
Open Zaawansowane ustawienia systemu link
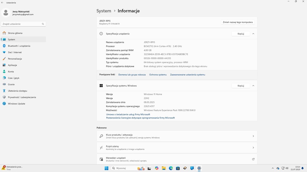click(187, 74)
